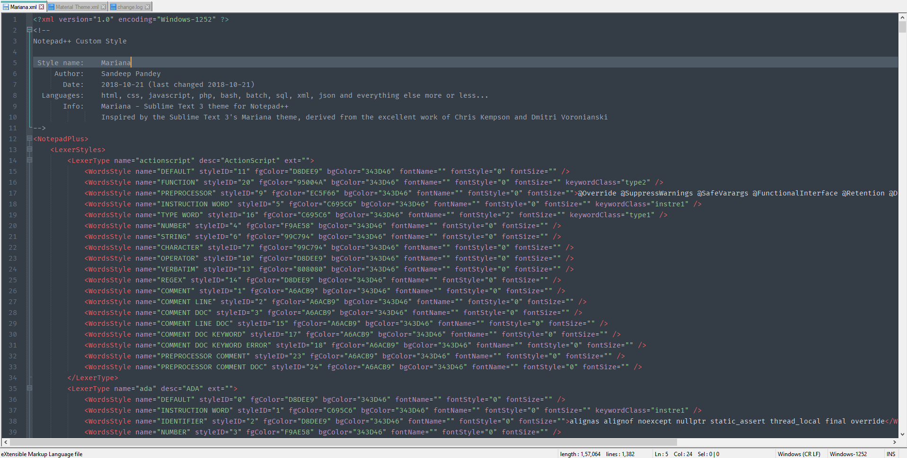
Task: Collapse the comment block fold on line 2
Action: click(x=29, y=30)
